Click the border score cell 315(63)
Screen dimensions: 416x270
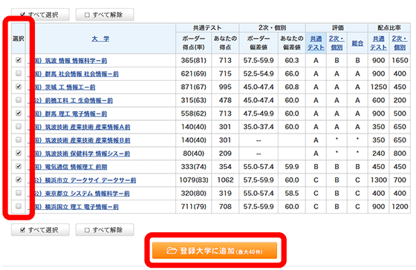[193, 100]
